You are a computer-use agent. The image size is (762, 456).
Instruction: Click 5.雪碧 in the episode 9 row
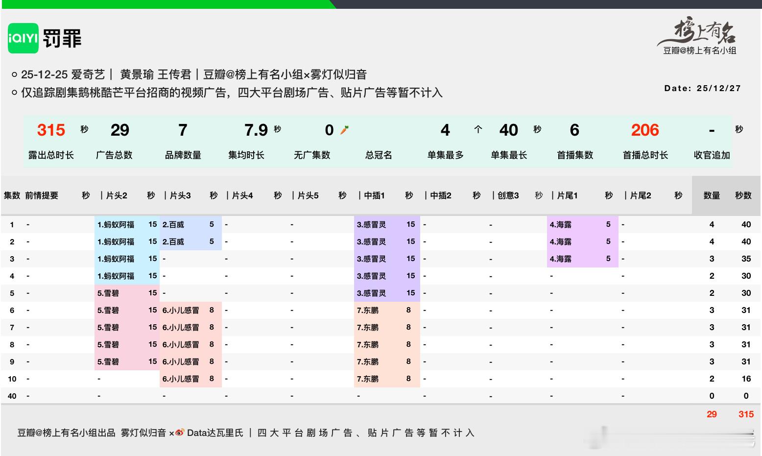coord(108,362)
